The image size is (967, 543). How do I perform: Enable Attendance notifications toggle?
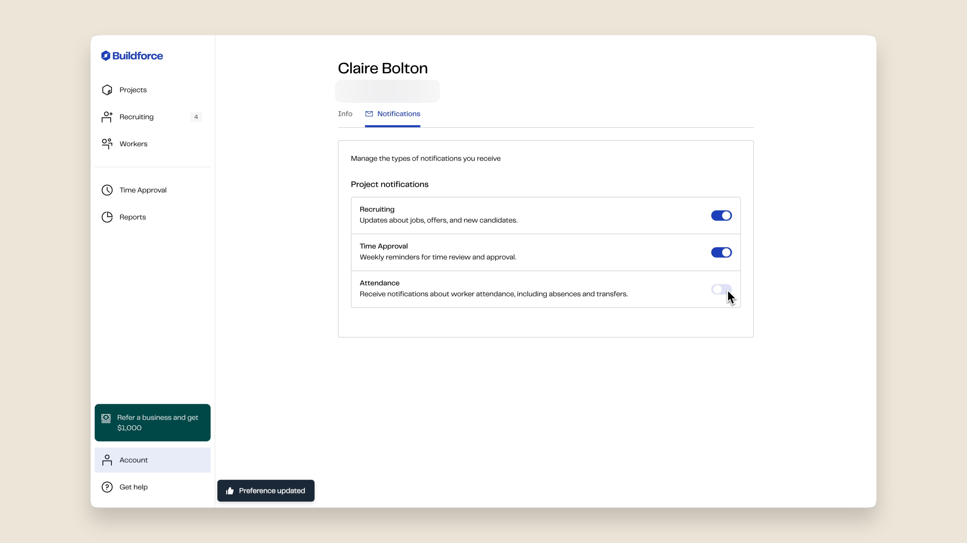click(721, 289)
